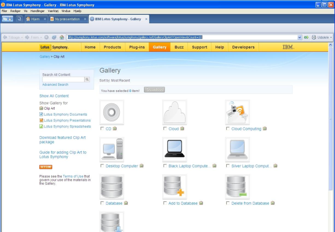The width and height of the screenshot is (335, 232).
Task: Click the Back arrow icon labeled Tilbage
Action: pyautogui.click(x=5, y=37)
